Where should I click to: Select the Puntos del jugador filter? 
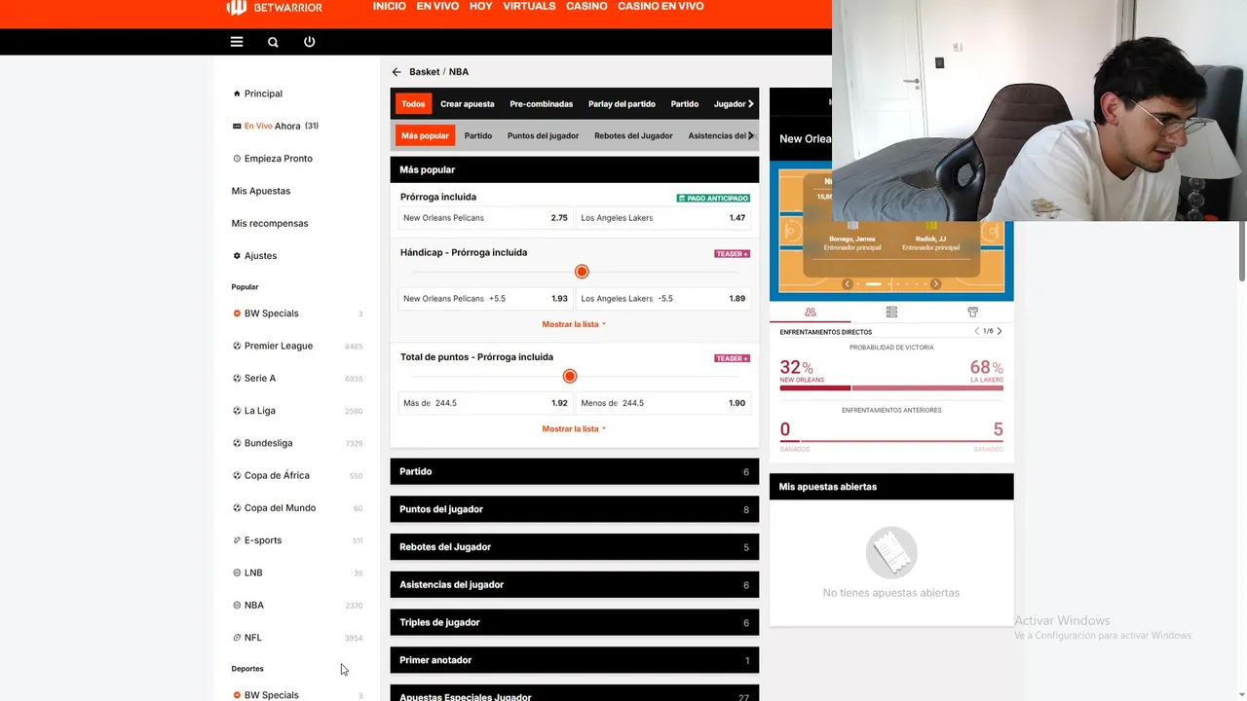(x=543, y=136)
